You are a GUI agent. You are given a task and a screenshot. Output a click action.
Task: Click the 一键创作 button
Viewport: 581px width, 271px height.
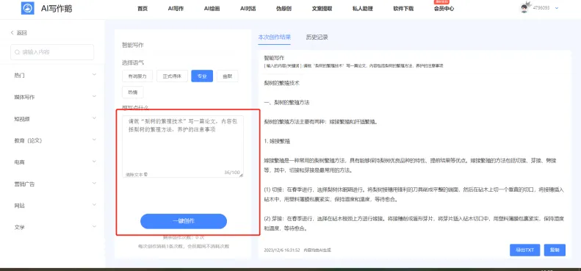point(184,221)
